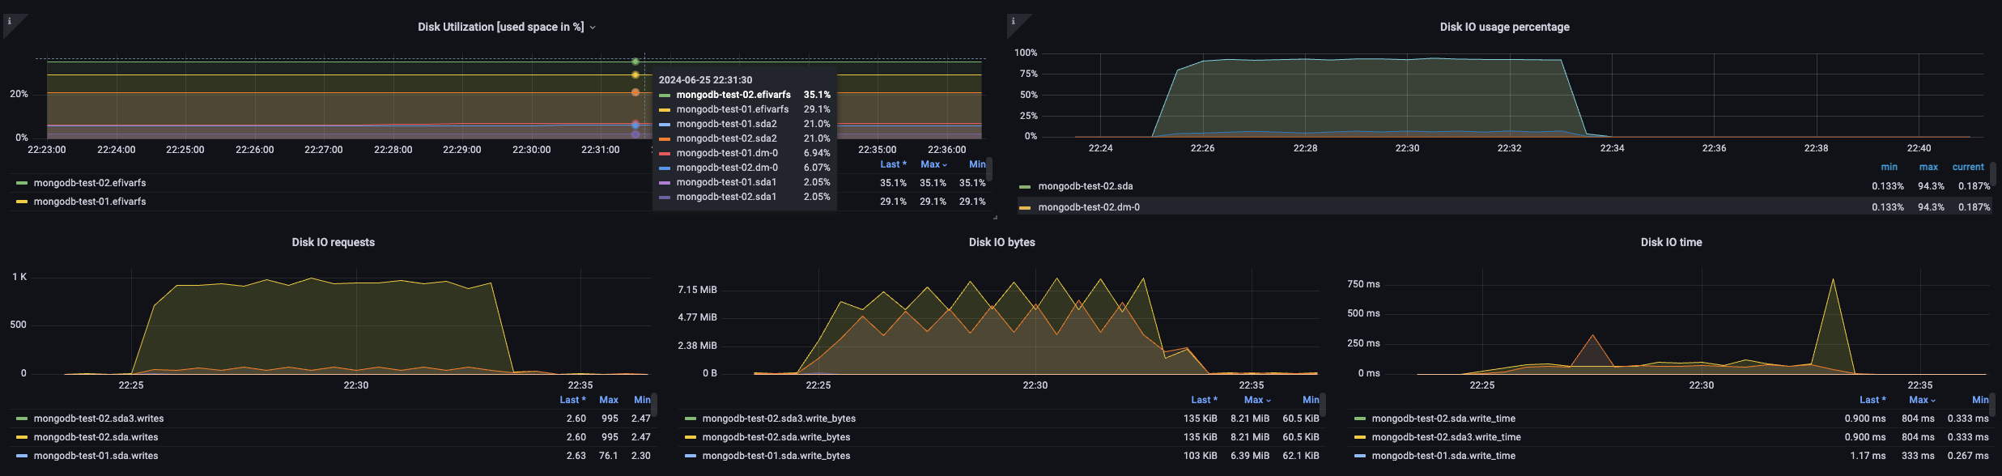
Task: Toggle mongodb-test-02.sda3.write_time series visibility
Action: point(1446,437)
